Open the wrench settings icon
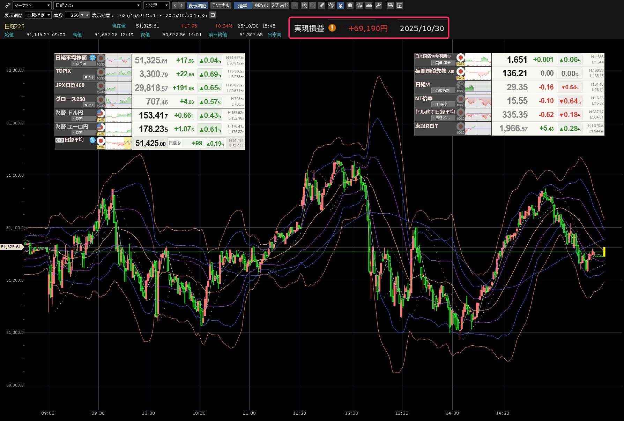This screenshot has height=421, width=624. (x=378, y=5)
